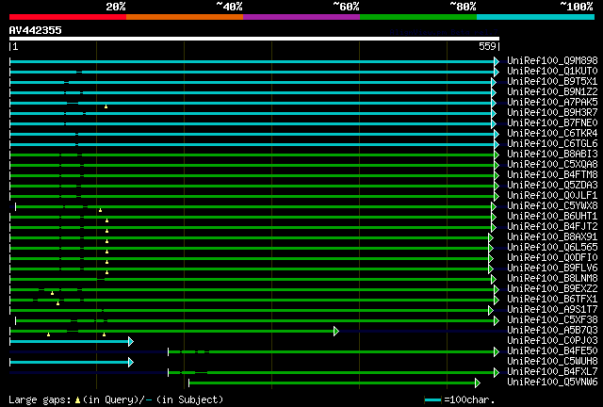The height and width of the screenshot is (407, 603).
Task: Click the arrowhead ending the A5B7Q3 alignment
Action: coord(336,331)
